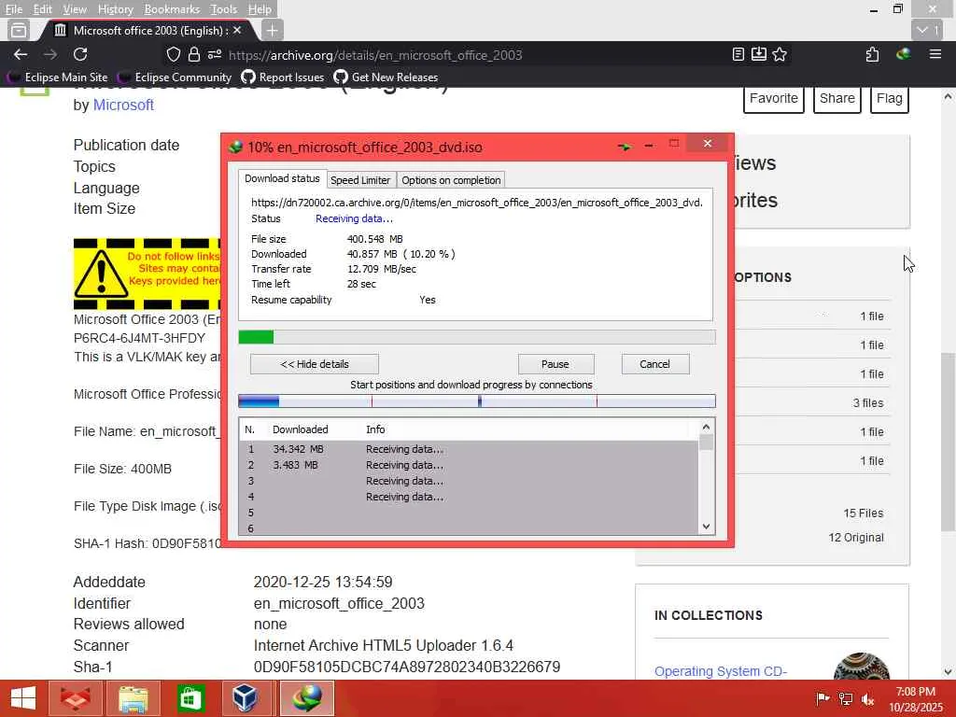The image size is (956, 717).
Task: Open the sidebar/tab view icon left of tab
Action: tap(19, 30)
